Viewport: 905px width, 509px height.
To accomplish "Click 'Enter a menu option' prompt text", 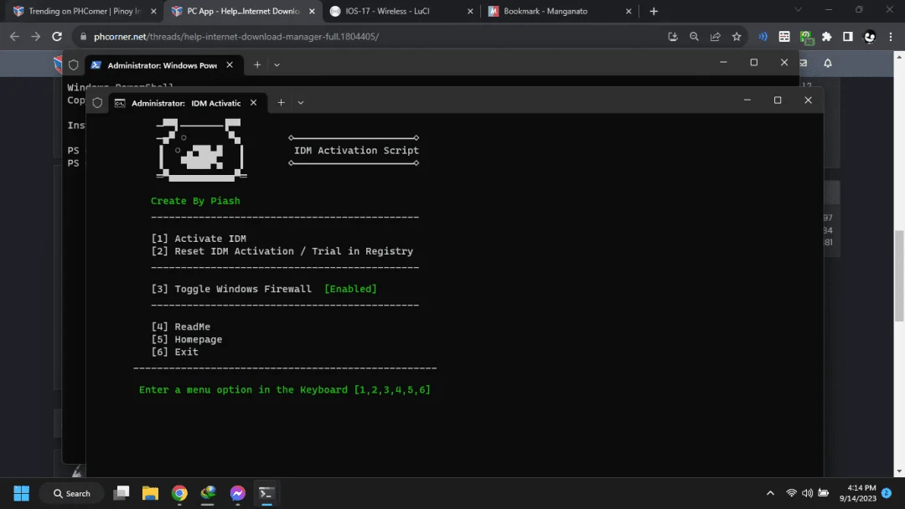I will click(285, 389).
